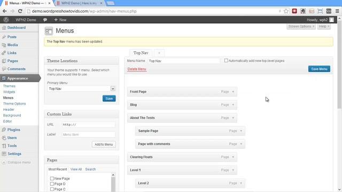The height and width of the screenshot is (192, 342).
Task: Save the theme location selection
Action: tap(109, 98)
